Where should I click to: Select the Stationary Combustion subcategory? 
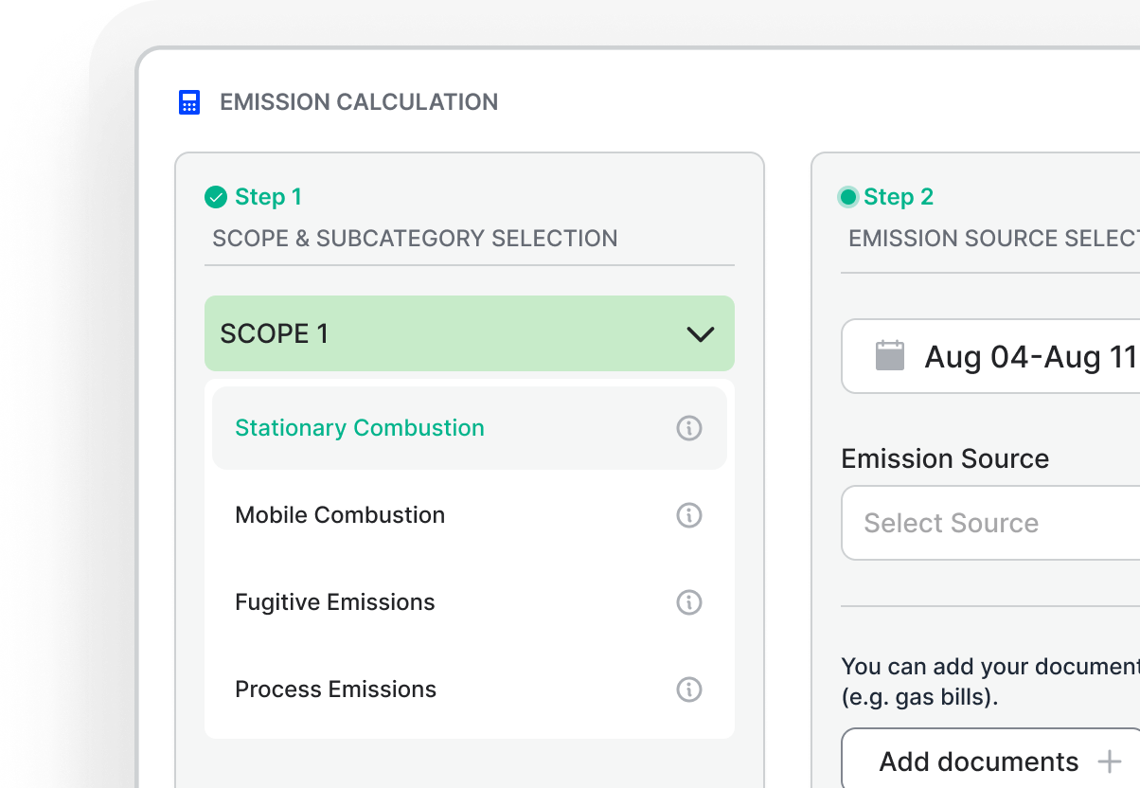coord(360,428)
